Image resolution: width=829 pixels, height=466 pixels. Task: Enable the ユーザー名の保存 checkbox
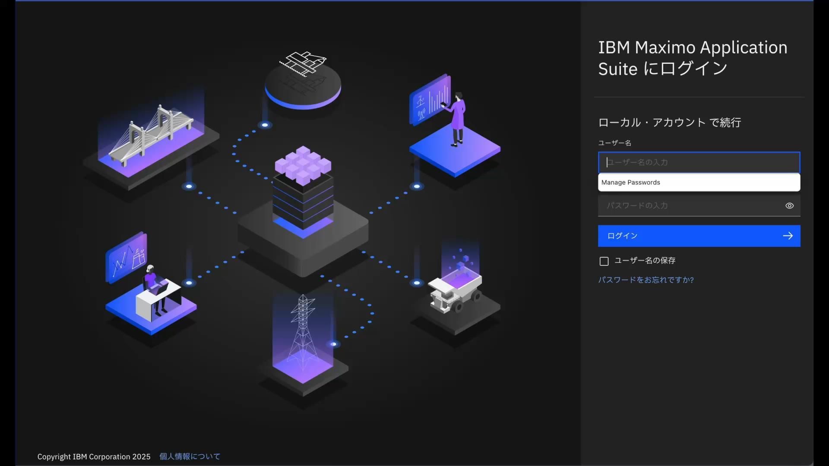[604, 261]
